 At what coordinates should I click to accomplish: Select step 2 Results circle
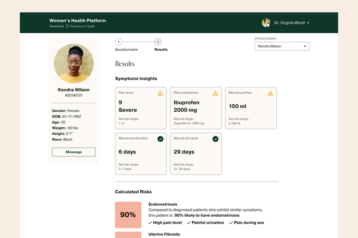point(158,42)
